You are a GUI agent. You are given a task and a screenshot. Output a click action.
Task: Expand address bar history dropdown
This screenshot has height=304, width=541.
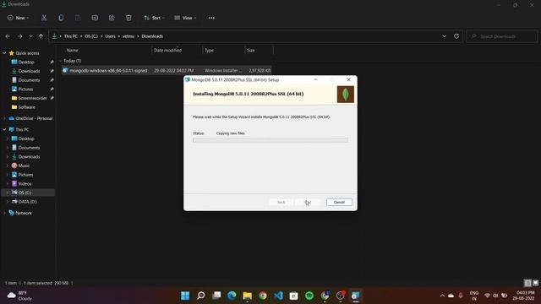pos(444,36)
